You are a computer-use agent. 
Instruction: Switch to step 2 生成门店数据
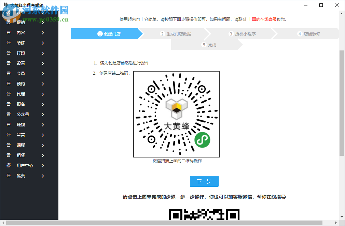178,34
